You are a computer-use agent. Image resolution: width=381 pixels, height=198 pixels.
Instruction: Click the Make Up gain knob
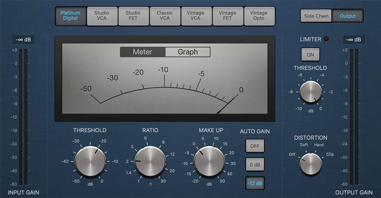tap(208, 160)
